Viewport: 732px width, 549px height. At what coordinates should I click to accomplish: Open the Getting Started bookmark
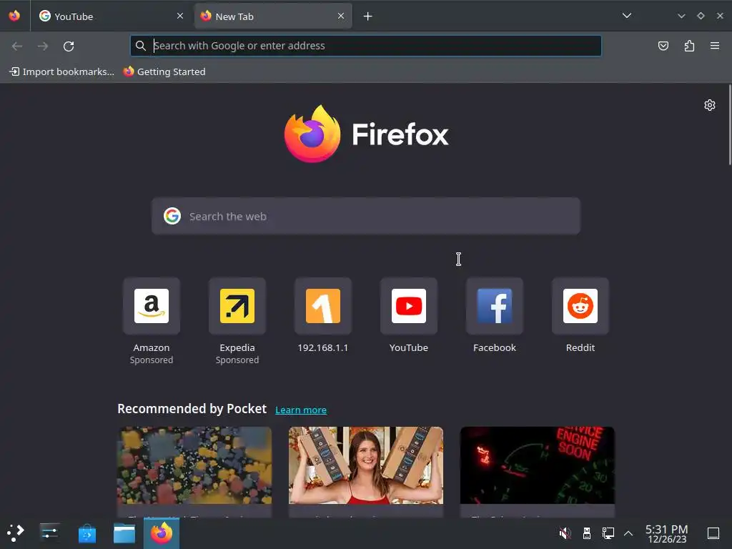point(164,71)
